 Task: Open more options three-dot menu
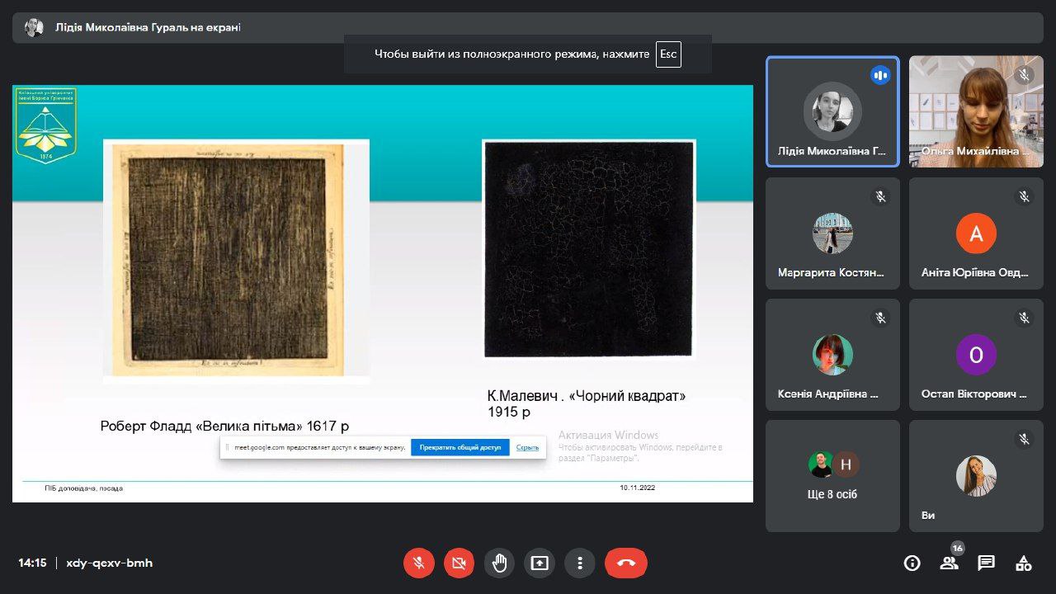coord(580,563)
